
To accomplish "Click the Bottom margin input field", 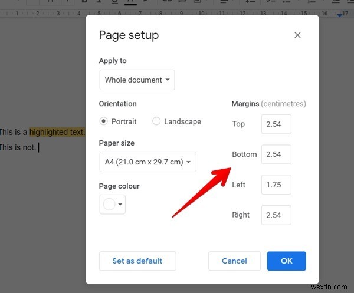I will pos(276,154).
